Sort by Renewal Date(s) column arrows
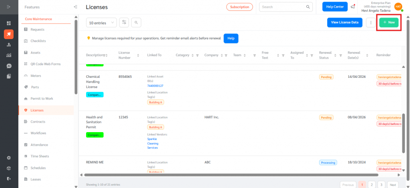The width and height of the screenshot is (410, 188). (368, 55)
